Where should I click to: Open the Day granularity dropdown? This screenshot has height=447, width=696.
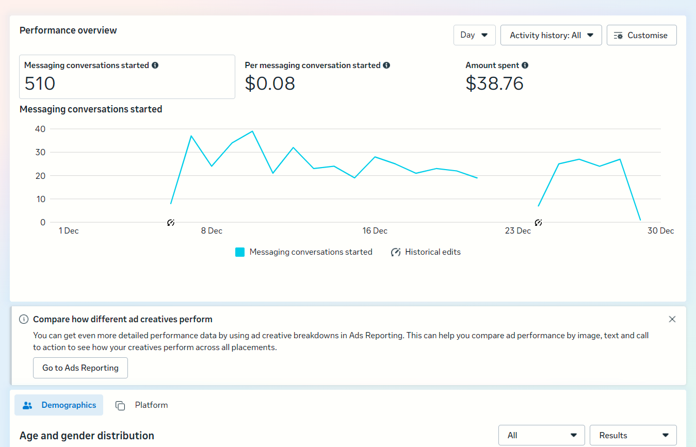[x=474, y=35]
